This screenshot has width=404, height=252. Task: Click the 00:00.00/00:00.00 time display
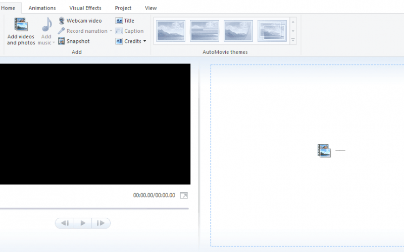(x=154, y=196)
